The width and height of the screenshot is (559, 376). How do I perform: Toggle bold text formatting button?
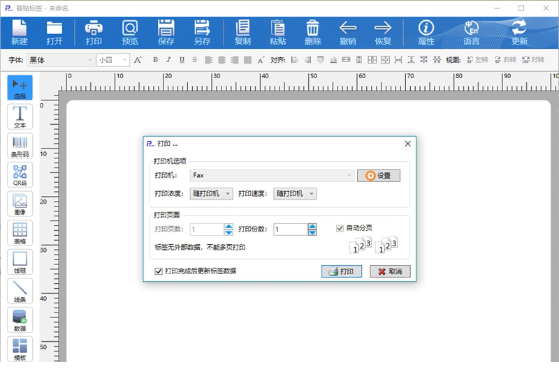[x=155, y=60]
